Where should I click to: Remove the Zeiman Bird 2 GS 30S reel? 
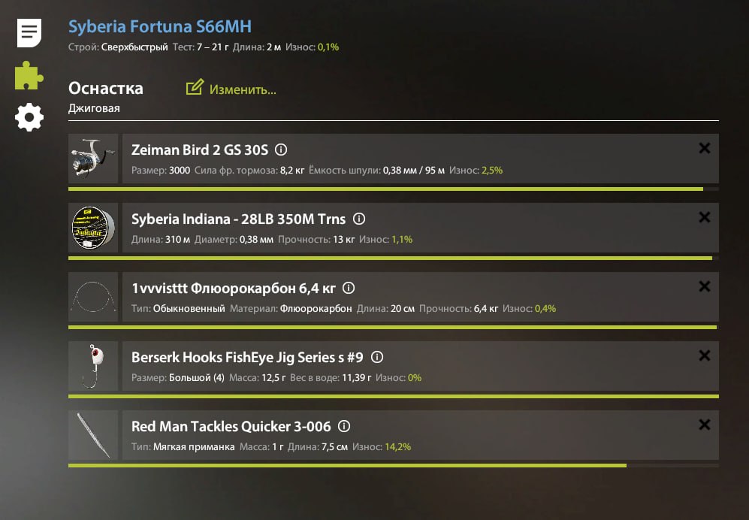click(705, 148)
